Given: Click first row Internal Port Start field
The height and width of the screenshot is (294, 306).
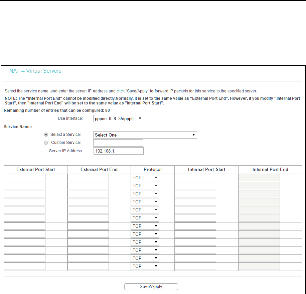Looking at the screenshot, I should pyautogui.click(x=195, y=178).
